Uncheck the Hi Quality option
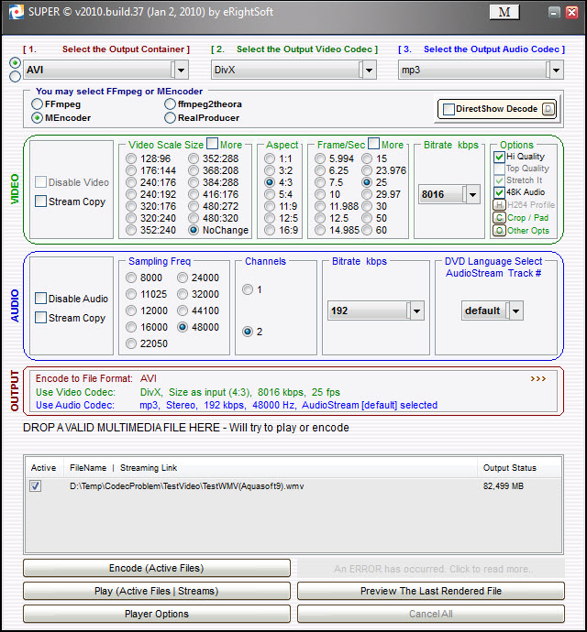 [499, 157]
